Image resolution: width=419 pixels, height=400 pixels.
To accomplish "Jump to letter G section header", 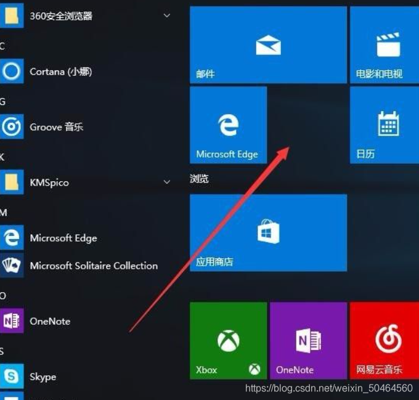I will coord(2,102).
